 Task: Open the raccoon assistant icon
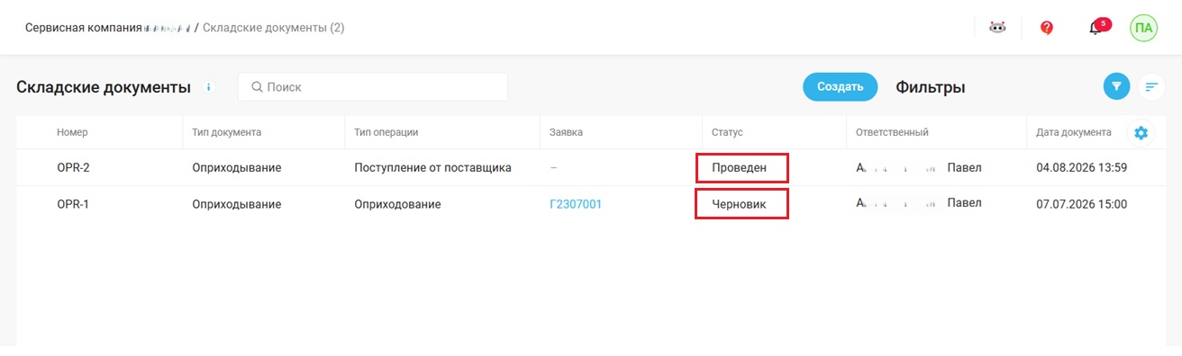tap(996, 28)
